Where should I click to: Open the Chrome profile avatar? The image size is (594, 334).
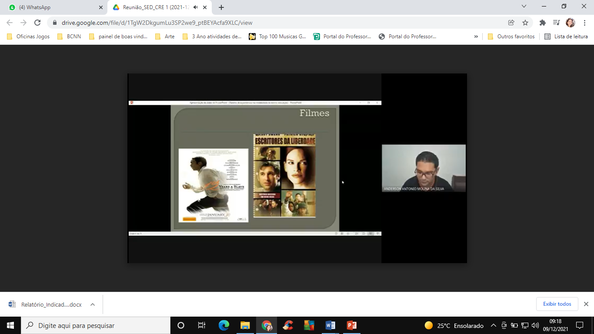(x=571, y=23)
